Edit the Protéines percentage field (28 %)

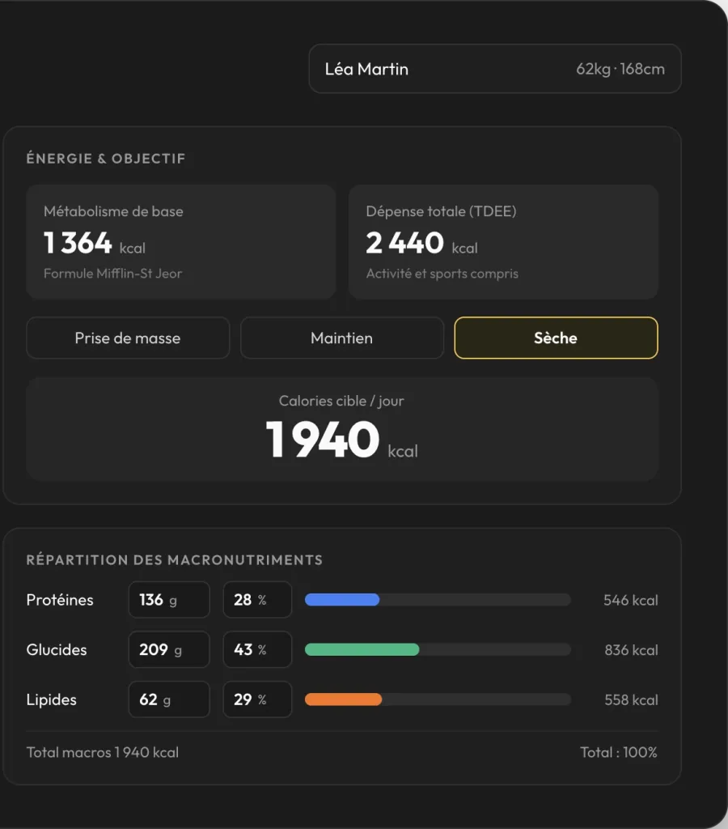click(x=257, y=600)
